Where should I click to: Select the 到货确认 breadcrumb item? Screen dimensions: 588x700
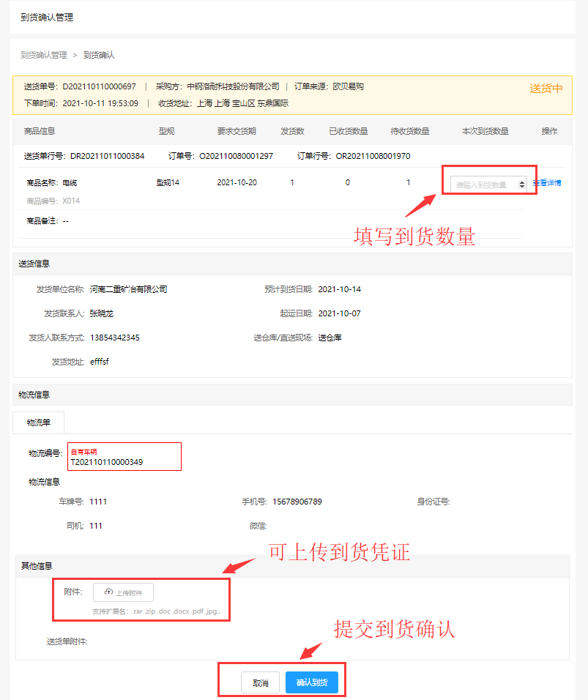(x=100, y=54)
